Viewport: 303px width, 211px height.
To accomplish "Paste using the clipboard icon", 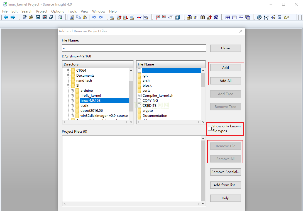I will coord(85,17).
